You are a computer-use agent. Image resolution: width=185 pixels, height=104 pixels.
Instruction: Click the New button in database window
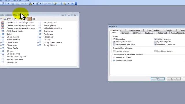[x=8, y=18]
